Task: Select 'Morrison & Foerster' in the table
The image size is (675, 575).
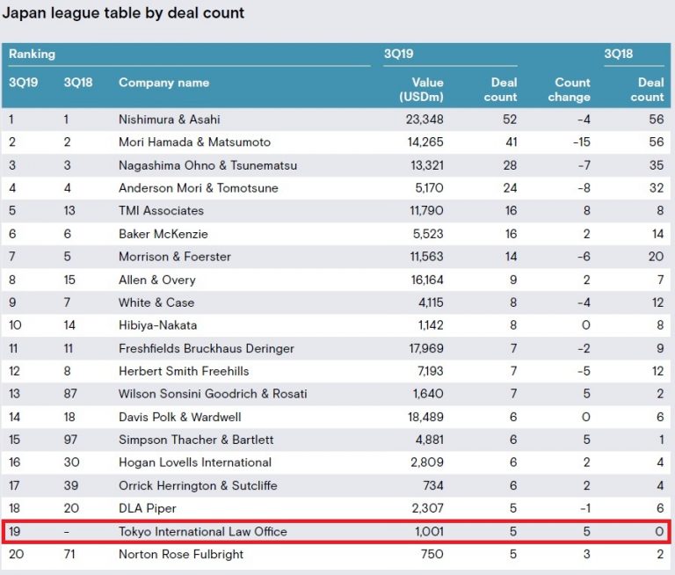Action: (x=175, y=257)
